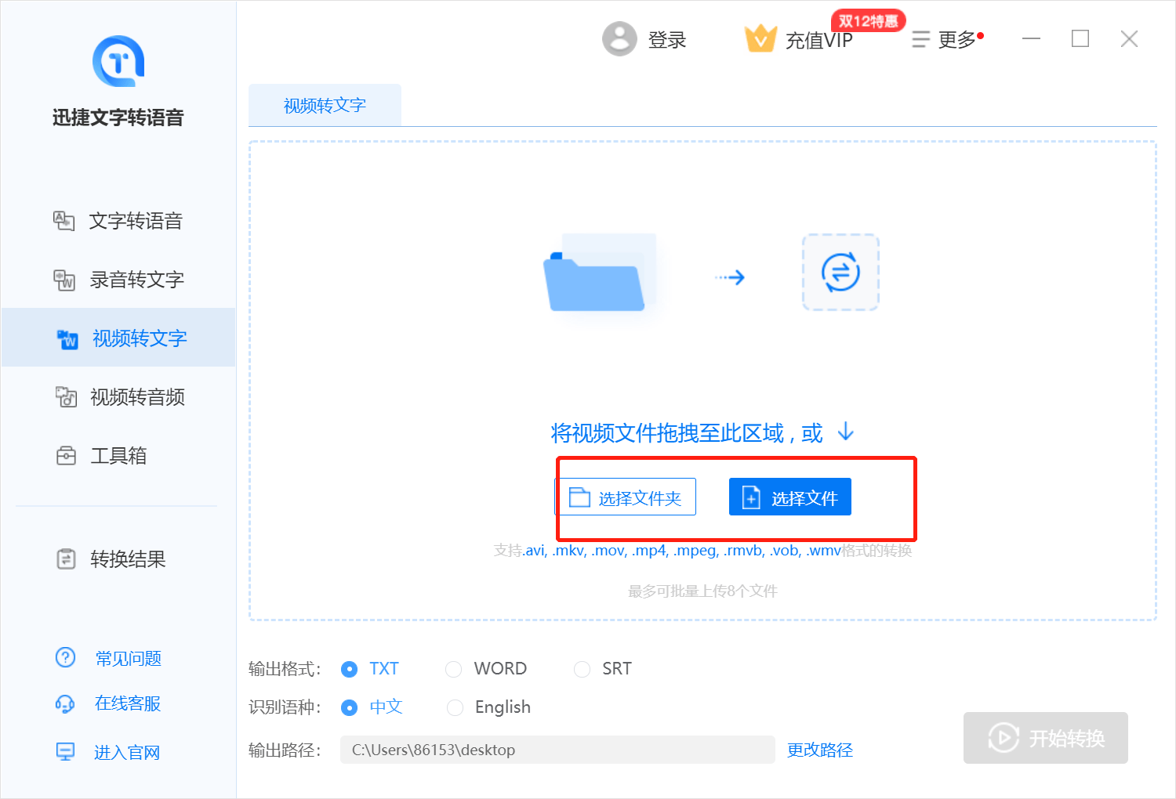The height and width of the screenshot is (799, 1176).
Task: Click 登录 to sign in
Action: (x=667, y=40)
